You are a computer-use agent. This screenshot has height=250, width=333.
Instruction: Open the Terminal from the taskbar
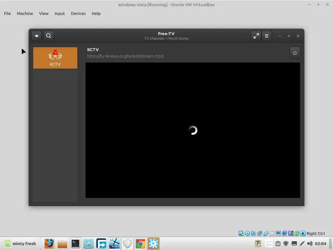(75, 243)
